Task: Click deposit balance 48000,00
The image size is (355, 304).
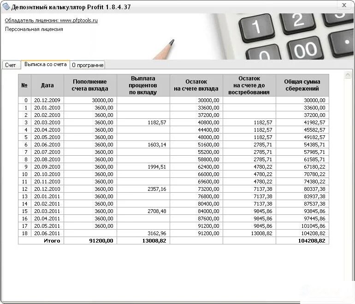Action: (x=196, y=137)
